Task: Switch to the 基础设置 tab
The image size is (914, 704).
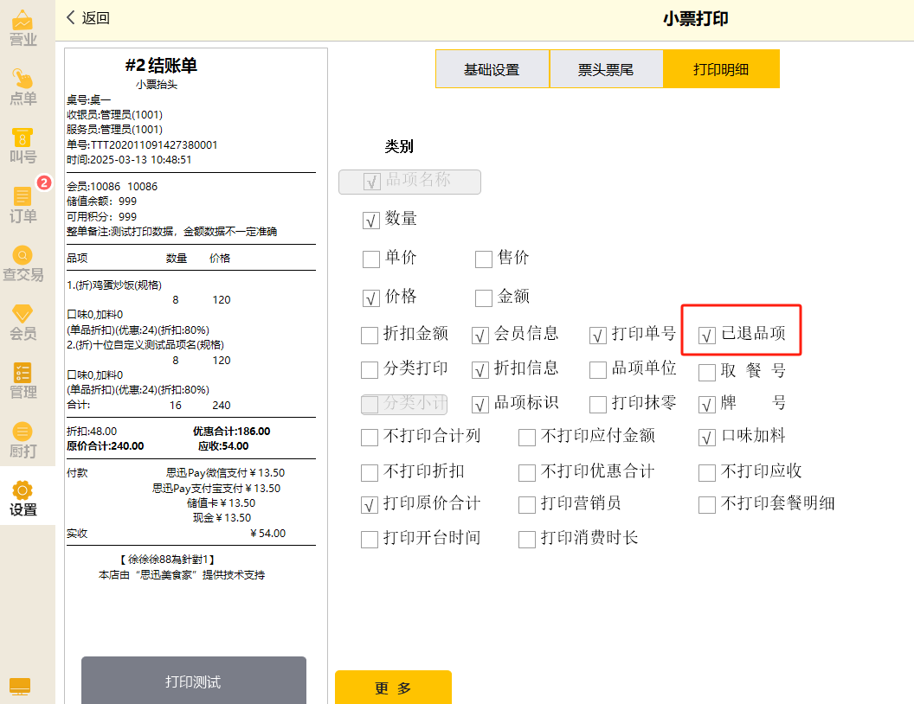Action: (x=492, y=69)
